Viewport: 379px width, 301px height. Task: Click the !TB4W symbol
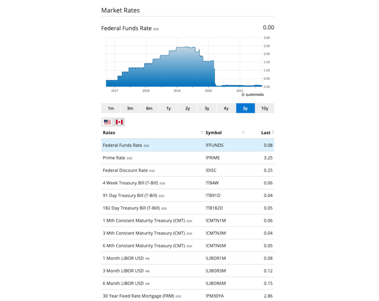point(212,183)
